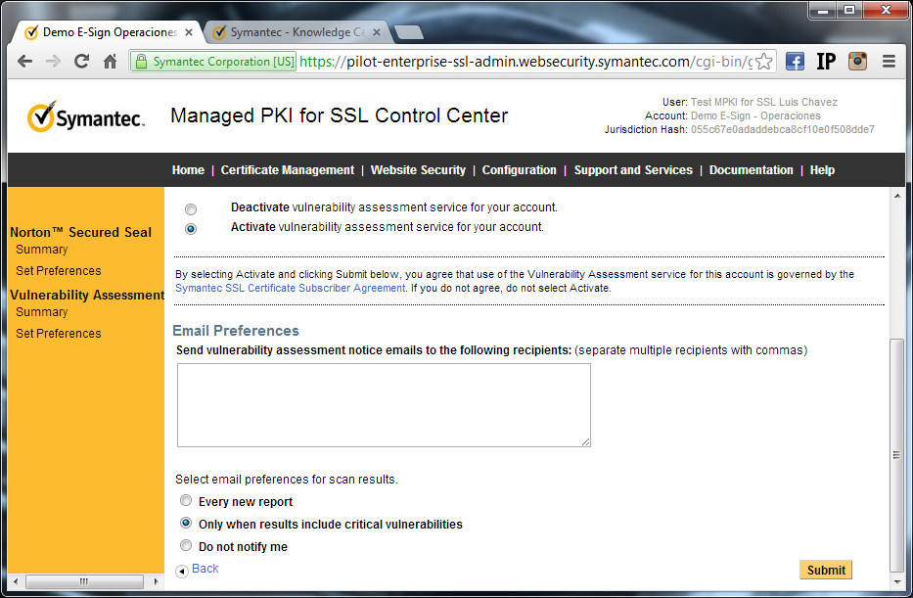913x598 pixels.
Task: Open the Chrome menu hamburger icon
Action: coord(889,62)
